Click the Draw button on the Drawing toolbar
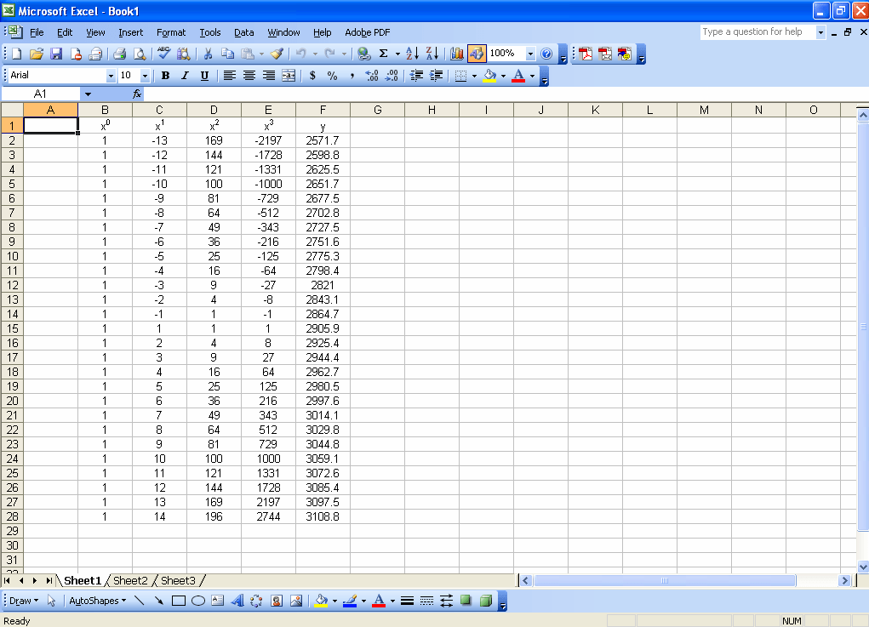 coord(22,600)
